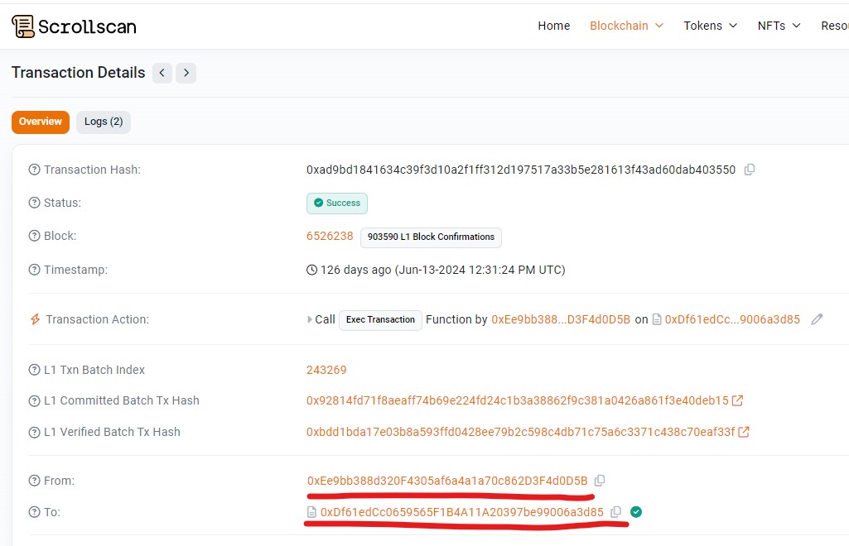Click the edit pencil in Transaction Action row
This screenshot has height=546, width=849.
(817, 319)
